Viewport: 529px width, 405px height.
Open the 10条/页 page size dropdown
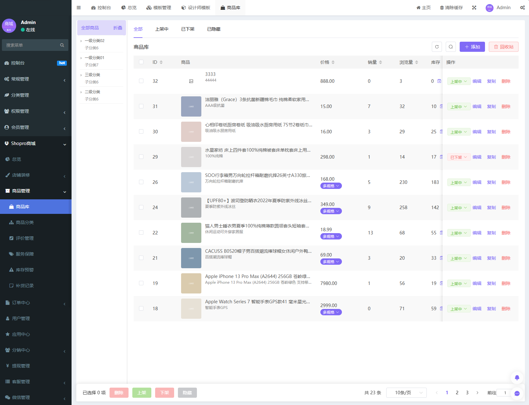tap(406, 392)
